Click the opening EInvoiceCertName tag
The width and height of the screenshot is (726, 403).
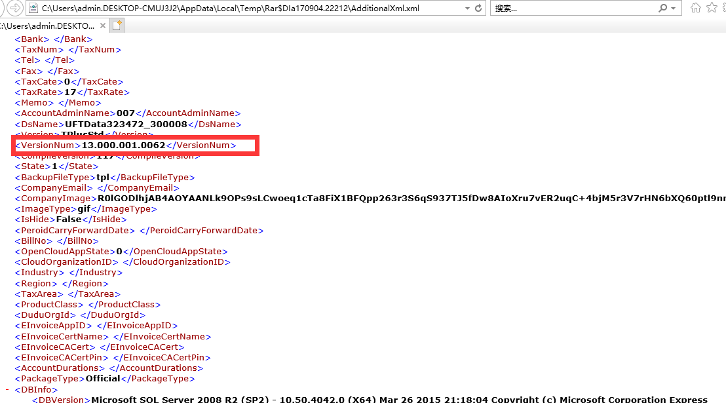[62, 337]
